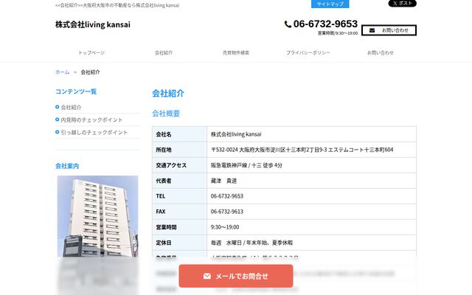Click the 営業時間 table label
The image size is (472, 295).
[x=166, y=227]
